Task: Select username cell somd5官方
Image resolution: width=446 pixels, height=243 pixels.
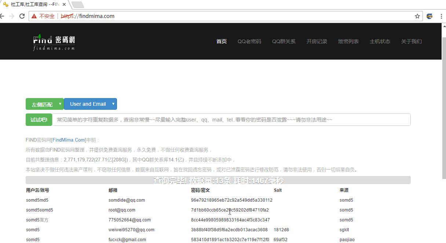Action: tap(37, 220)
